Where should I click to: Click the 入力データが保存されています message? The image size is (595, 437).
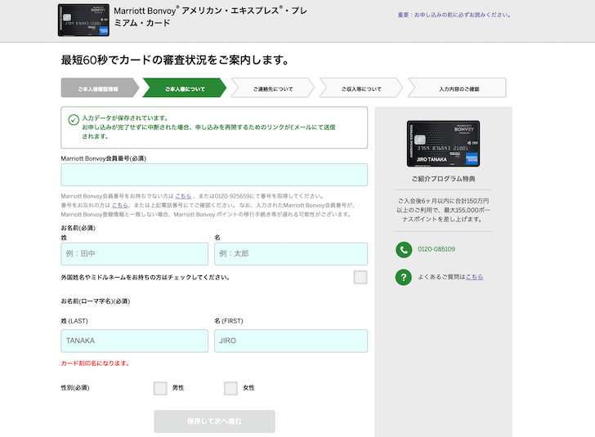tap(125, 118)
